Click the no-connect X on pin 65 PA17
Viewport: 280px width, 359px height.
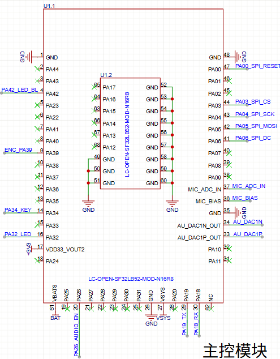tap(94, 87)
